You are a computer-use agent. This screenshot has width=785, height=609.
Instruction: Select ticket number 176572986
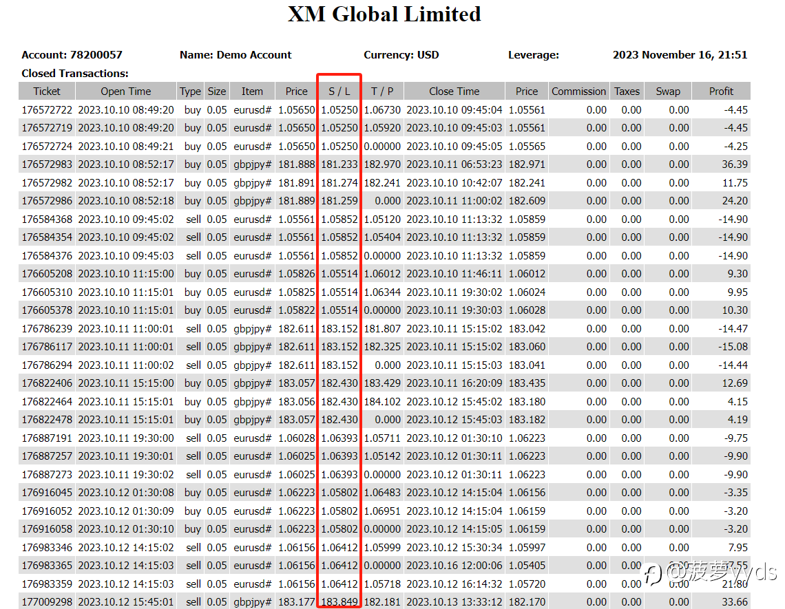[47, 201]
